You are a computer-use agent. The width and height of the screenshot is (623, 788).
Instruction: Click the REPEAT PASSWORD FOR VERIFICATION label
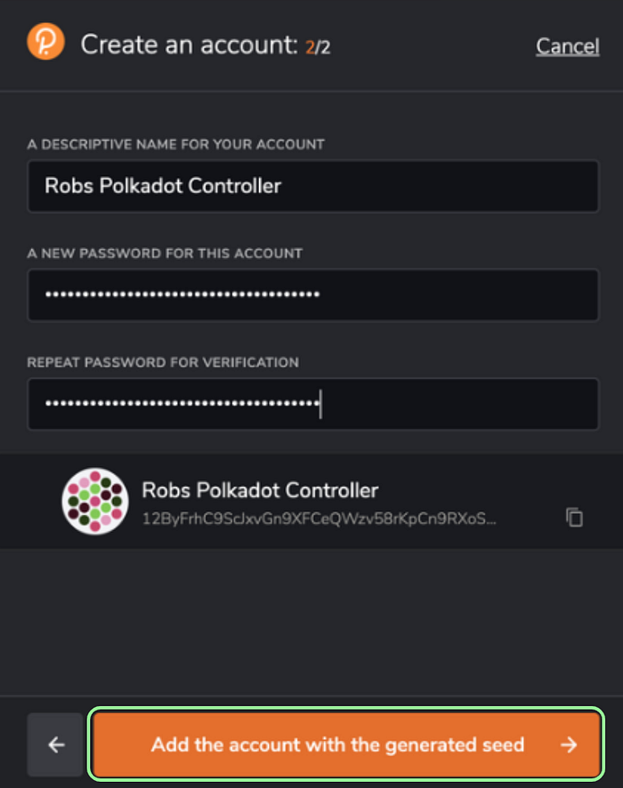point(163,362)
